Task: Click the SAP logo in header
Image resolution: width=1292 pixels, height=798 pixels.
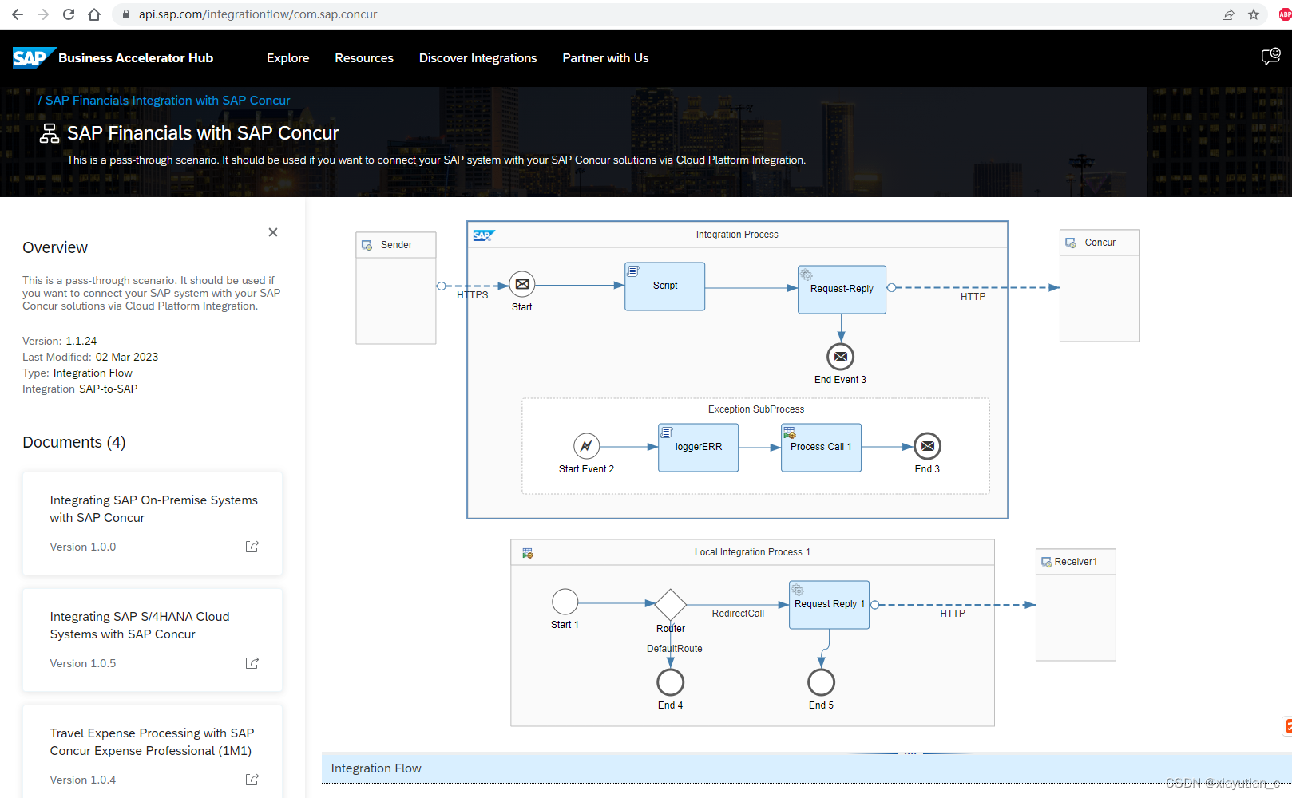Action: pyautogui.click(x=33, y=58)
